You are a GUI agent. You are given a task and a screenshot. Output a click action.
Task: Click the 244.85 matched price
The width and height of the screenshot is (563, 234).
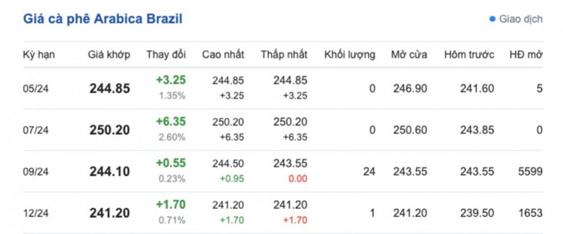click(x=110, y=89)
